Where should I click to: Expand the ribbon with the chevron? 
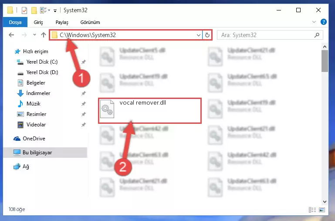314,22
